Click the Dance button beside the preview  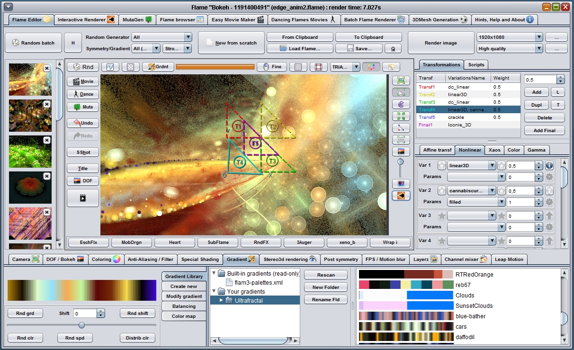pos(83,94)
